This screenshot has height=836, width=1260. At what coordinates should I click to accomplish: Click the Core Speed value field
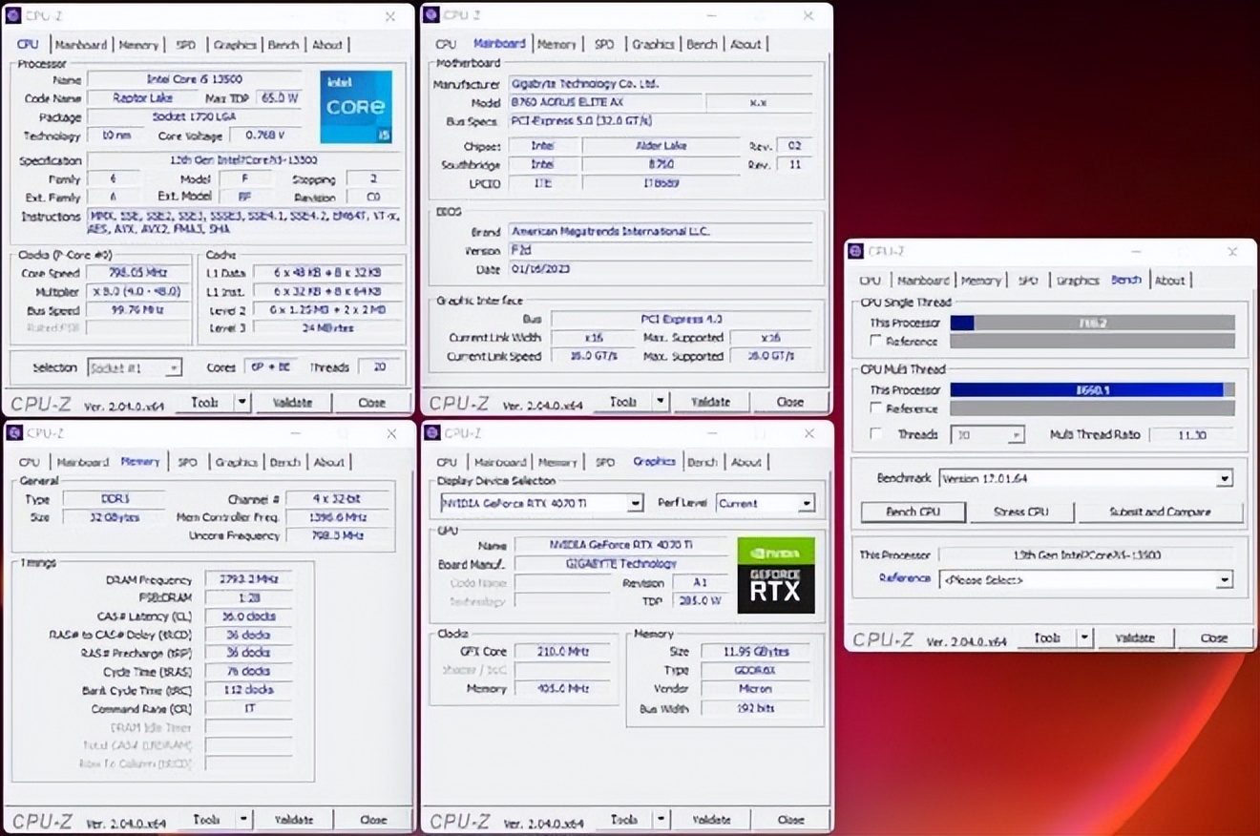[138, 273]
